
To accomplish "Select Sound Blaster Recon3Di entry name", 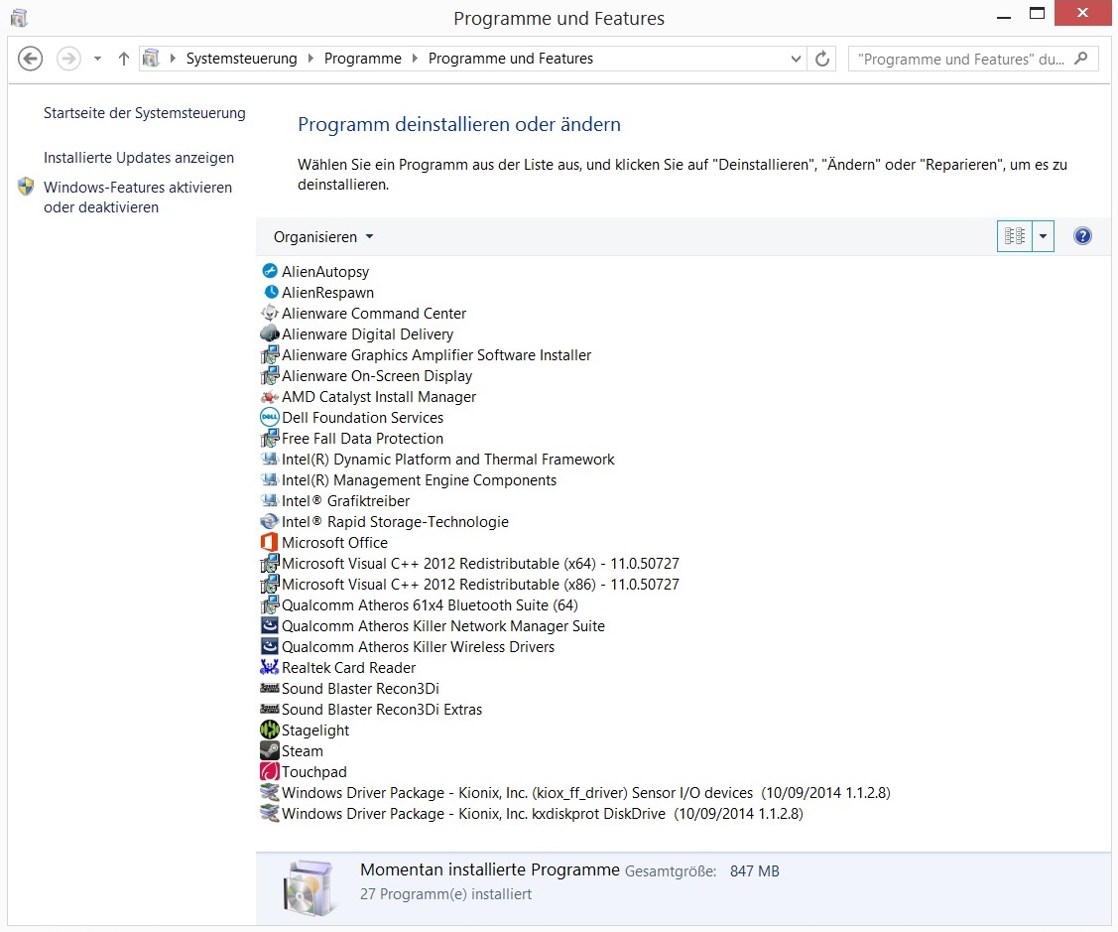I will click(360, 688).
